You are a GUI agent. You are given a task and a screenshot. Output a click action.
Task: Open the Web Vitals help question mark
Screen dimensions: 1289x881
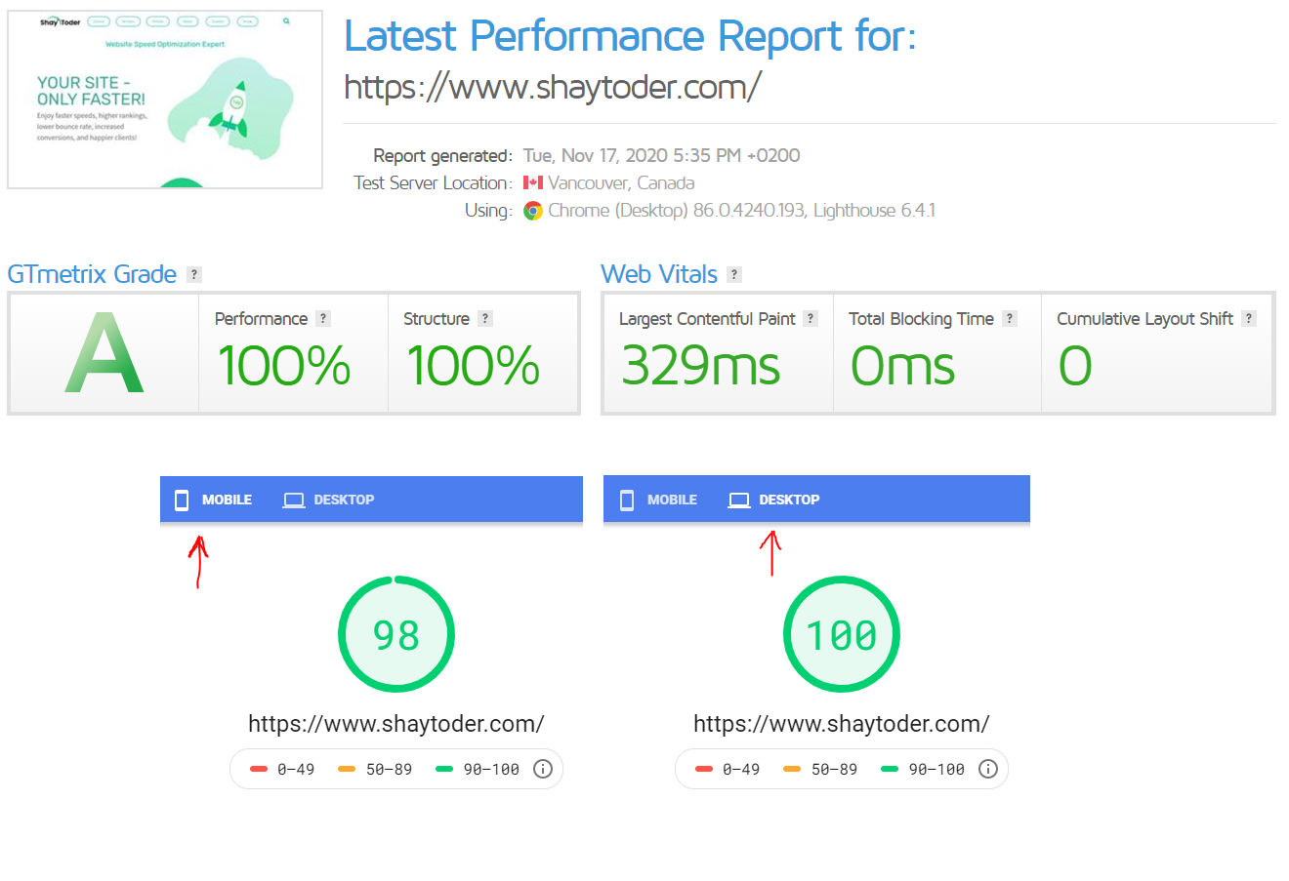(734, 275)
